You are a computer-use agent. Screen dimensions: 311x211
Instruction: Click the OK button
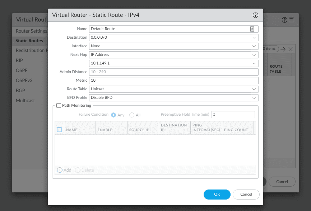(x=217, y=195)
